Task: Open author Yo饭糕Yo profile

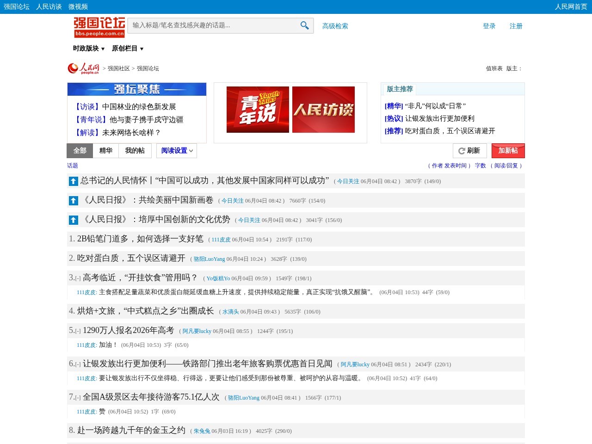Action: coord(218,278)
